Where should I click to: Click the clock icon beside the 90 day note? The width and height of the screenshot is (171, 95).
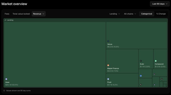click(4, 91)
